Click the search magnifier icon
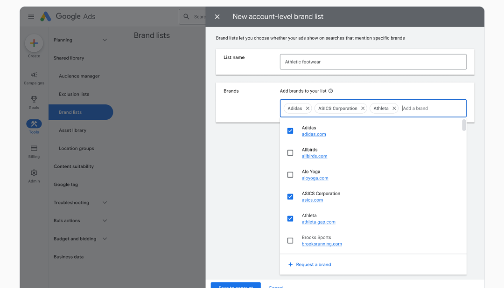504x288 pixels. point(187,16)
